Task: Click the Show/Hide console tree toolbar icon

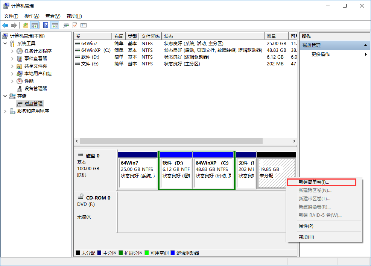Action: [34, 25]
